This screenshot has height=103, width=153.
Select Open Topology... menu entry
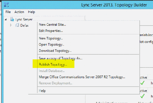coord(51,44)
